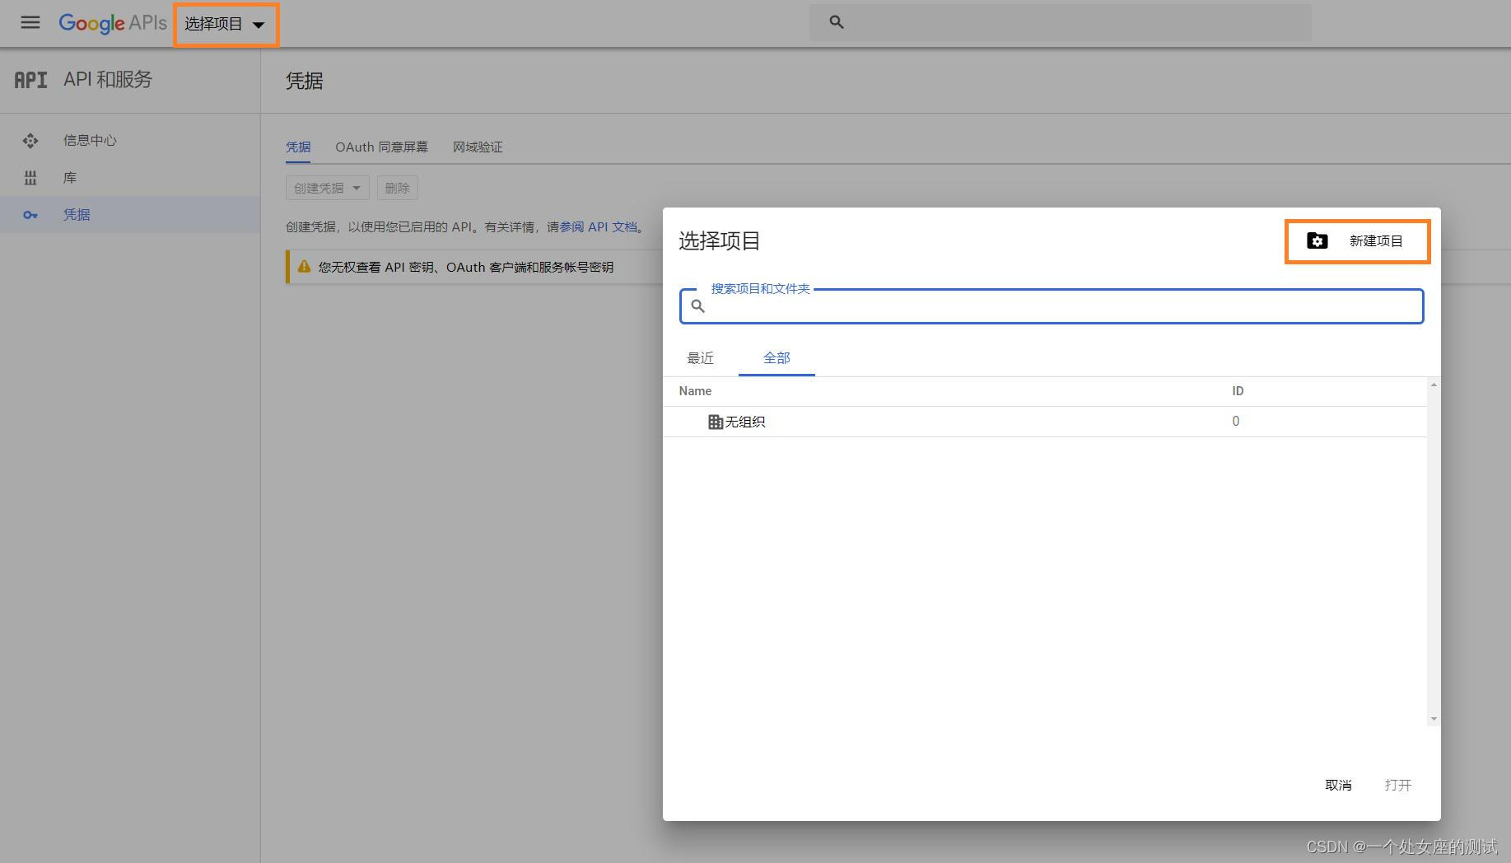Click the Name column header
The image size is (1511, 863).
tap(695, 391)
